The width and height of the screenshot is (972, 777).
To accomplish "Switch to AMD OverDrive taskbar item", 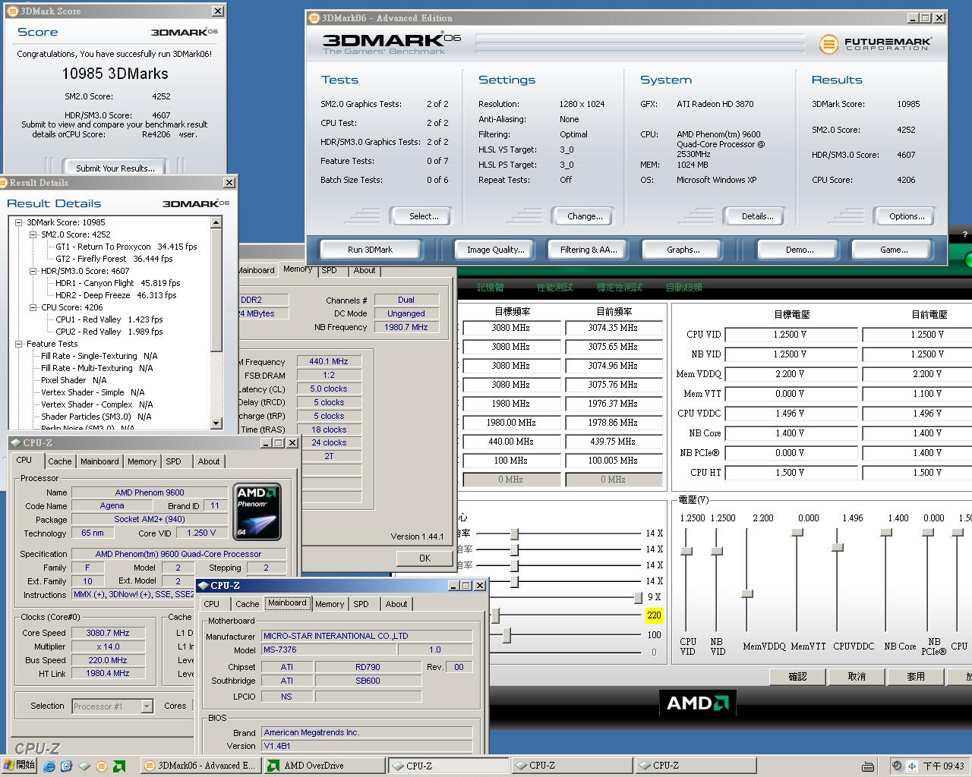I will tap(323, 766).
